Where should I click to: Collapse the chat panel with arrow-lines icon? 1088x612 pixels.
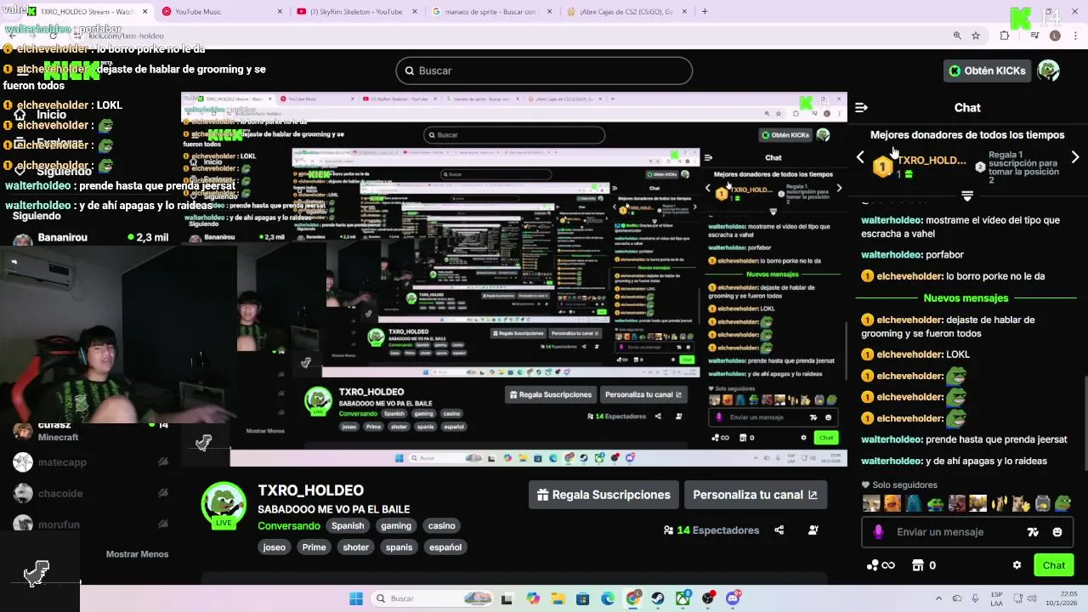[x=861, y=108]
